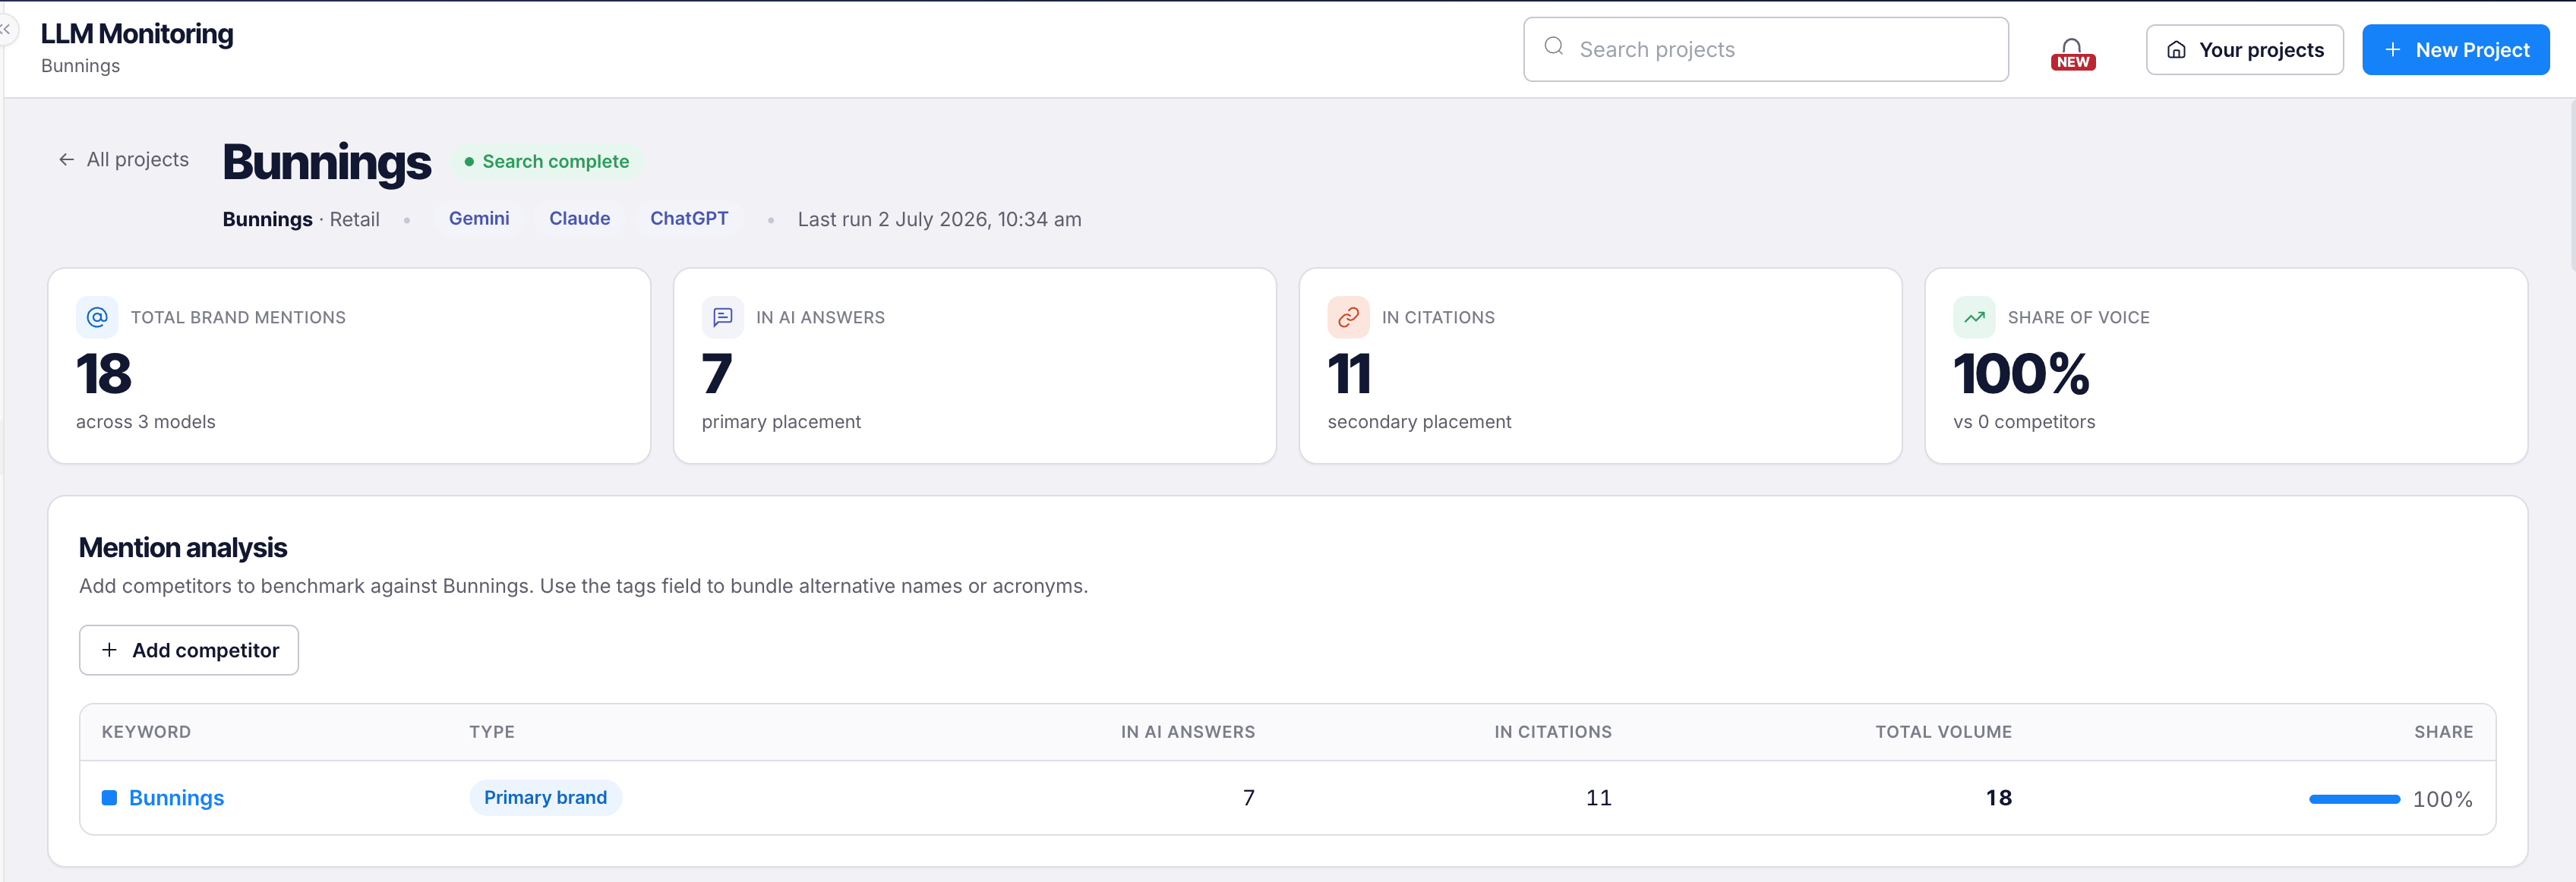Select the ChatGPT model tag

689,219
